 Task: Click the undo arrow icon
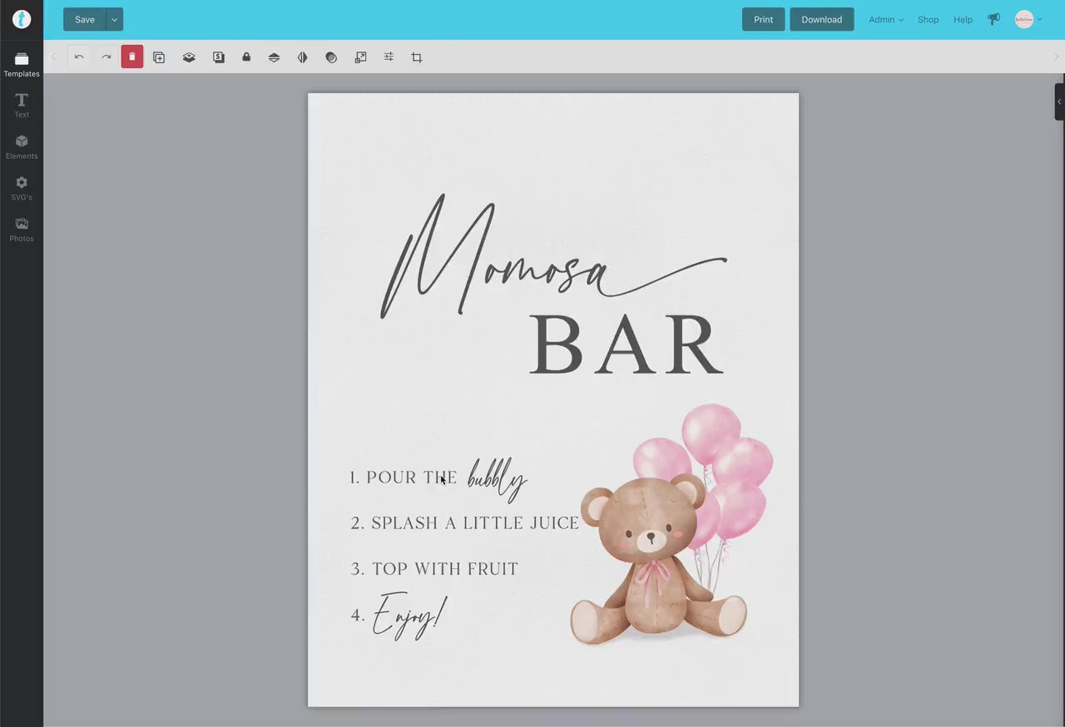point(79,57)
